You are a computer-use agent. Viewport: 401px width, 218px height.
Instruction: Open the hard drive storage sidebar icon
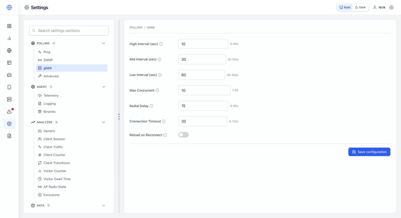[x=9, y=75]
